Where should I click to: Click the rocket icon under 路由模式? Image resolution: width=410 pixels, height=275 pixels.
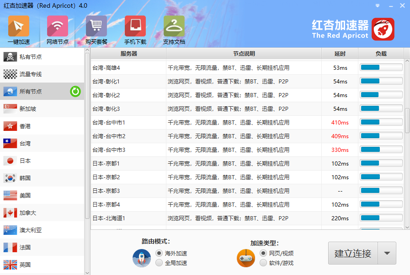142,258
